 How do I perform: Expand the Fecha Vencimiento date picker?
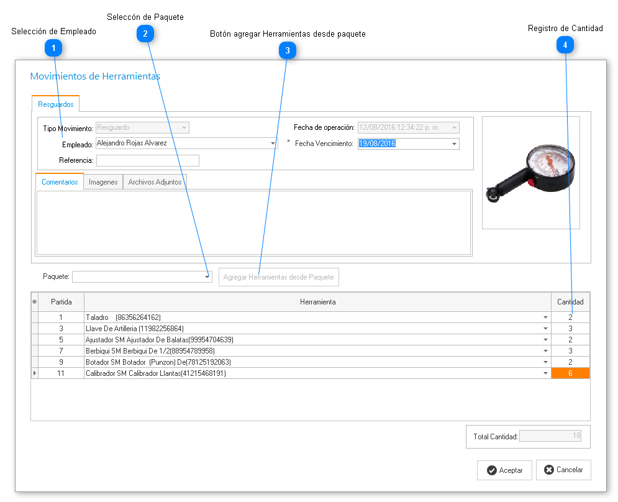click(x=455, y=144)
